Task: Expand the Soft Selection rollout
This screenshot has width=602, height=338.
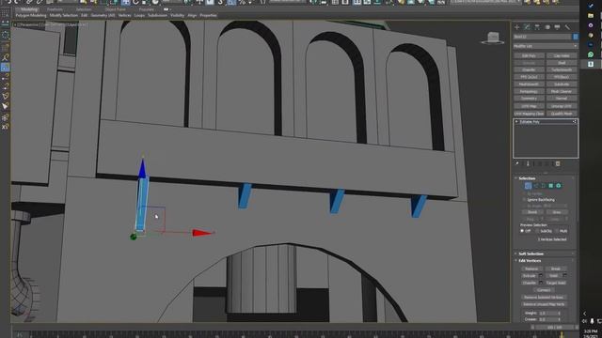Action: point(531,253)
